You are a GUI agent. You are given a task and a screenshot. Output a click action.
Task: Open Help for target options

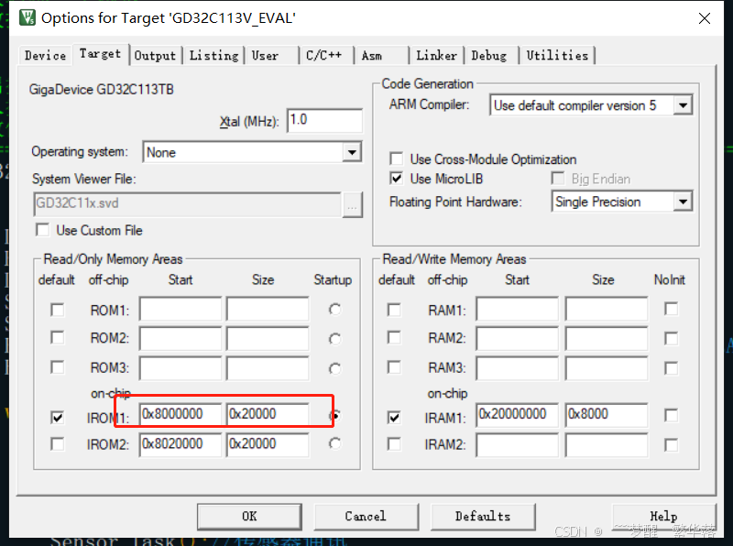tap(663, 516)
